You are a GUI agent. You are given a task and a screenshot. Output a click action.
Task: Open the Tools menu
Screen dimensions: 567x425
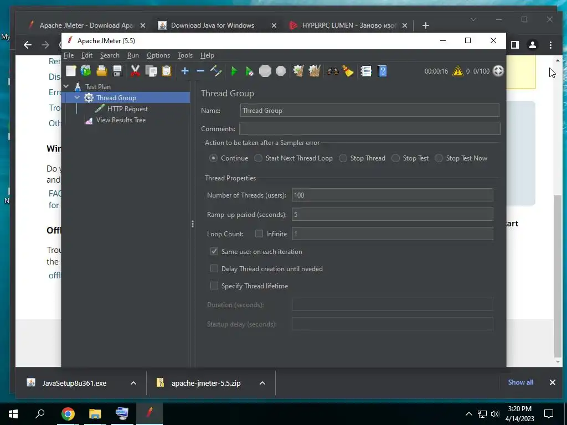185,55
